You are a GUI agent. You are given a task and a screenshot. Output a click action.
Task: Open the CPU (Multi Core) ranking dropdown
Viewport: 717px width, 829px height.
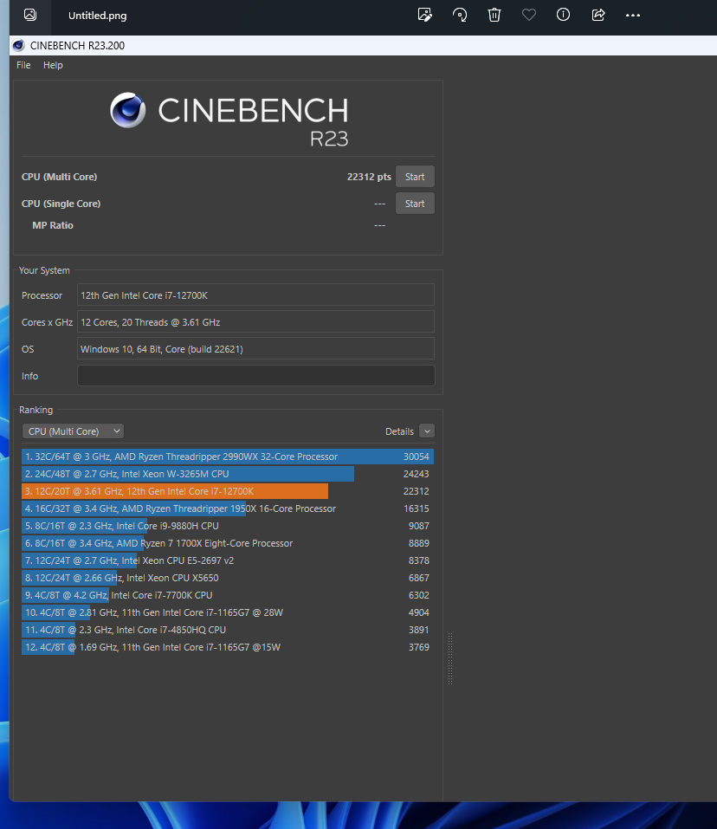click(73, 431)
